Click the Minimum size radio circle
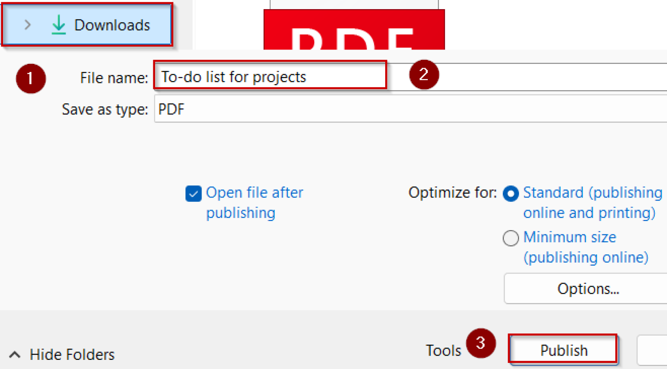Image resolution: width=667 pixels, height=369 pixels. 511,238
